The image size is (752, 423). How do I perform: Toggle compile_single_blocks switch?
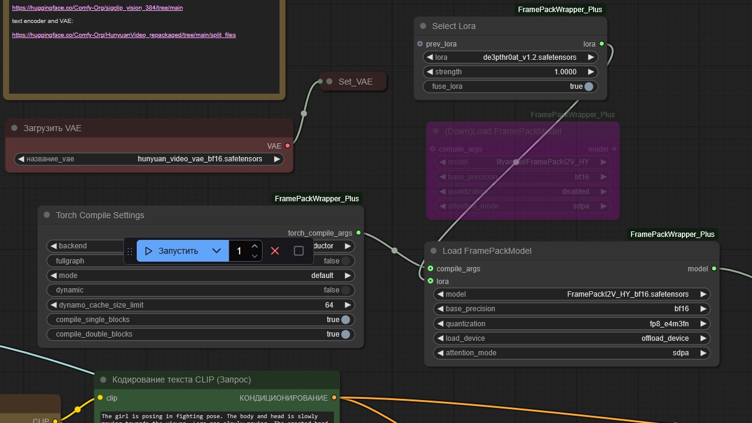[x=345, y=320]
